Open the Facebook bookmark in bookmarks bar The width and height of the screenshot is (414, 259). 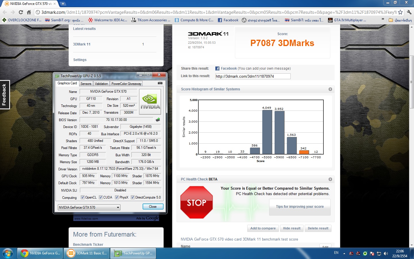coord(228,20)
